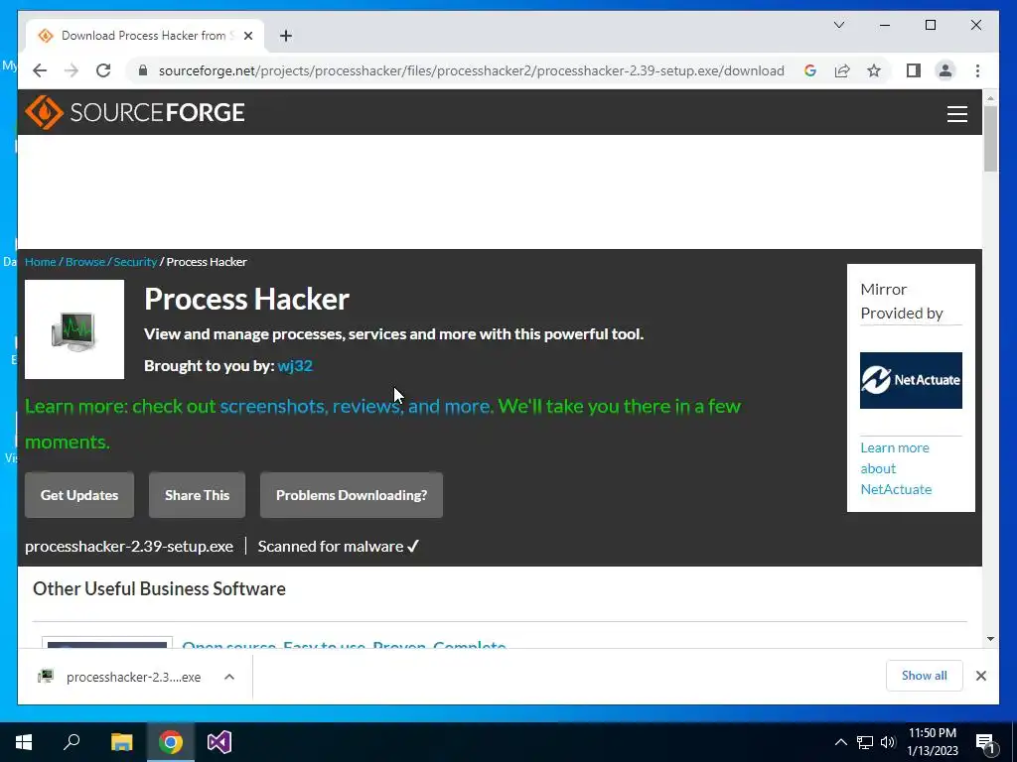Open the Home breadcrumb link
This screenshot has height=762, width=1017.
click(x=40, y=262)
